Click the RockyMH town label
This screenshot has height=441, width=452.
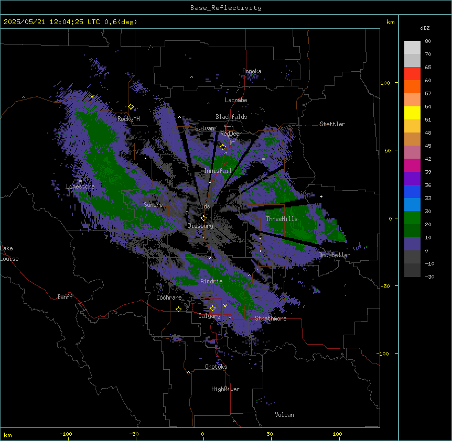pos(128,119)
